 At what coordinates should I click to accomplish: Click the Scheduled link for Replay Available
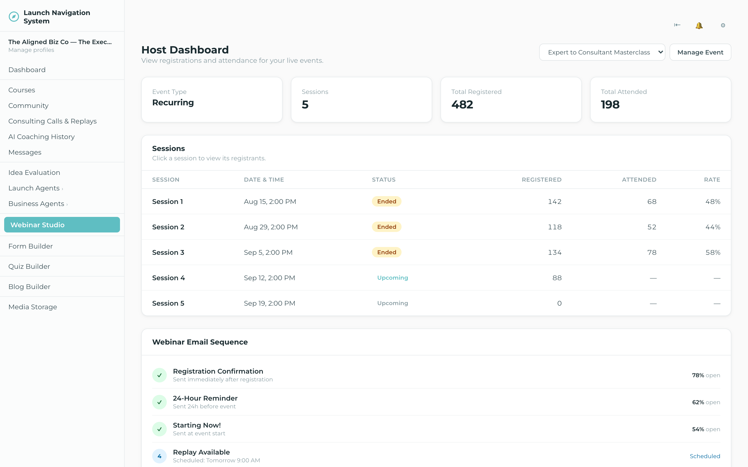(x=705, y=456)
